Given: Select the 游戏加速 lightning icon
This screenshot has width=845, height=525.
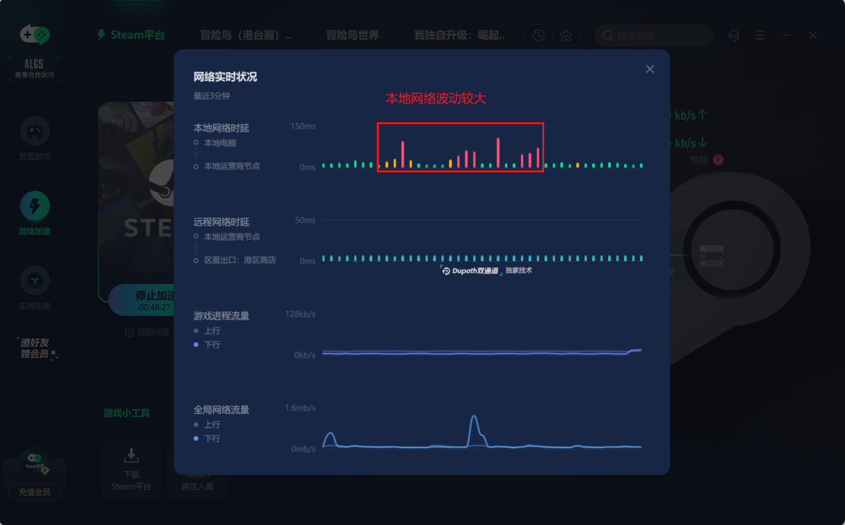Looking at the screenshot, I should point(35,206).
